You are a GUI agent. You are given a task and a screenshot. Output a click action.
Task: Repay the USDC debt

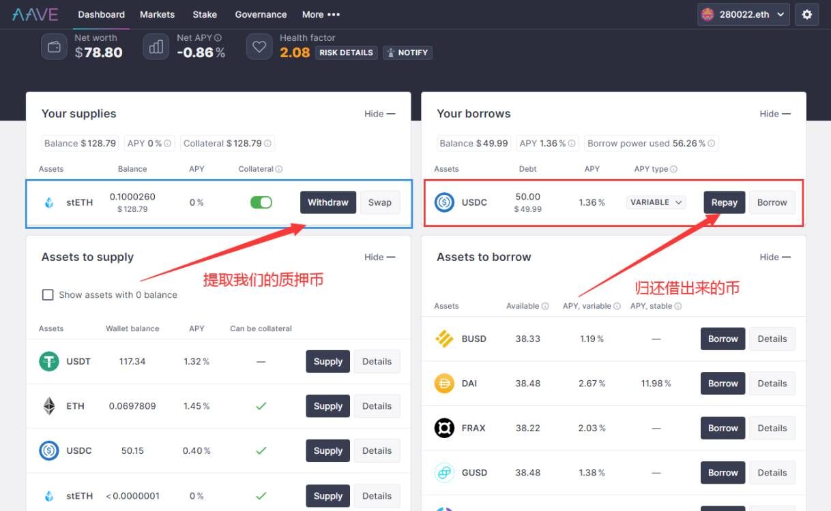(x=725, y=202)
